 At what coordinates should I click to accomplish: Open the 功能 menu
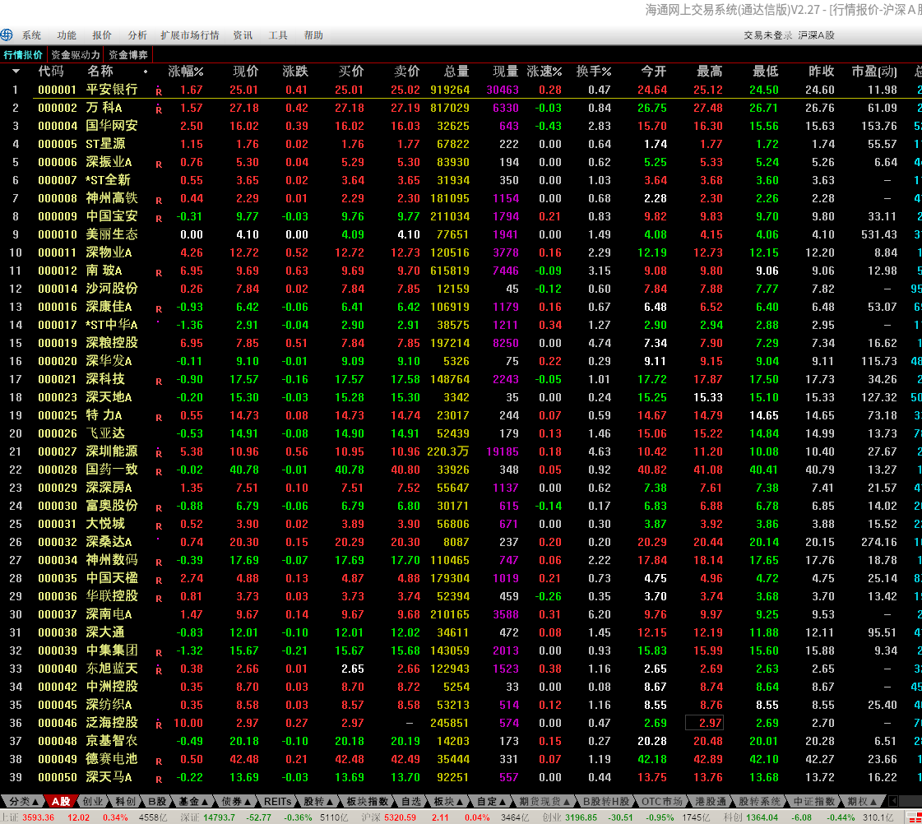67,35
